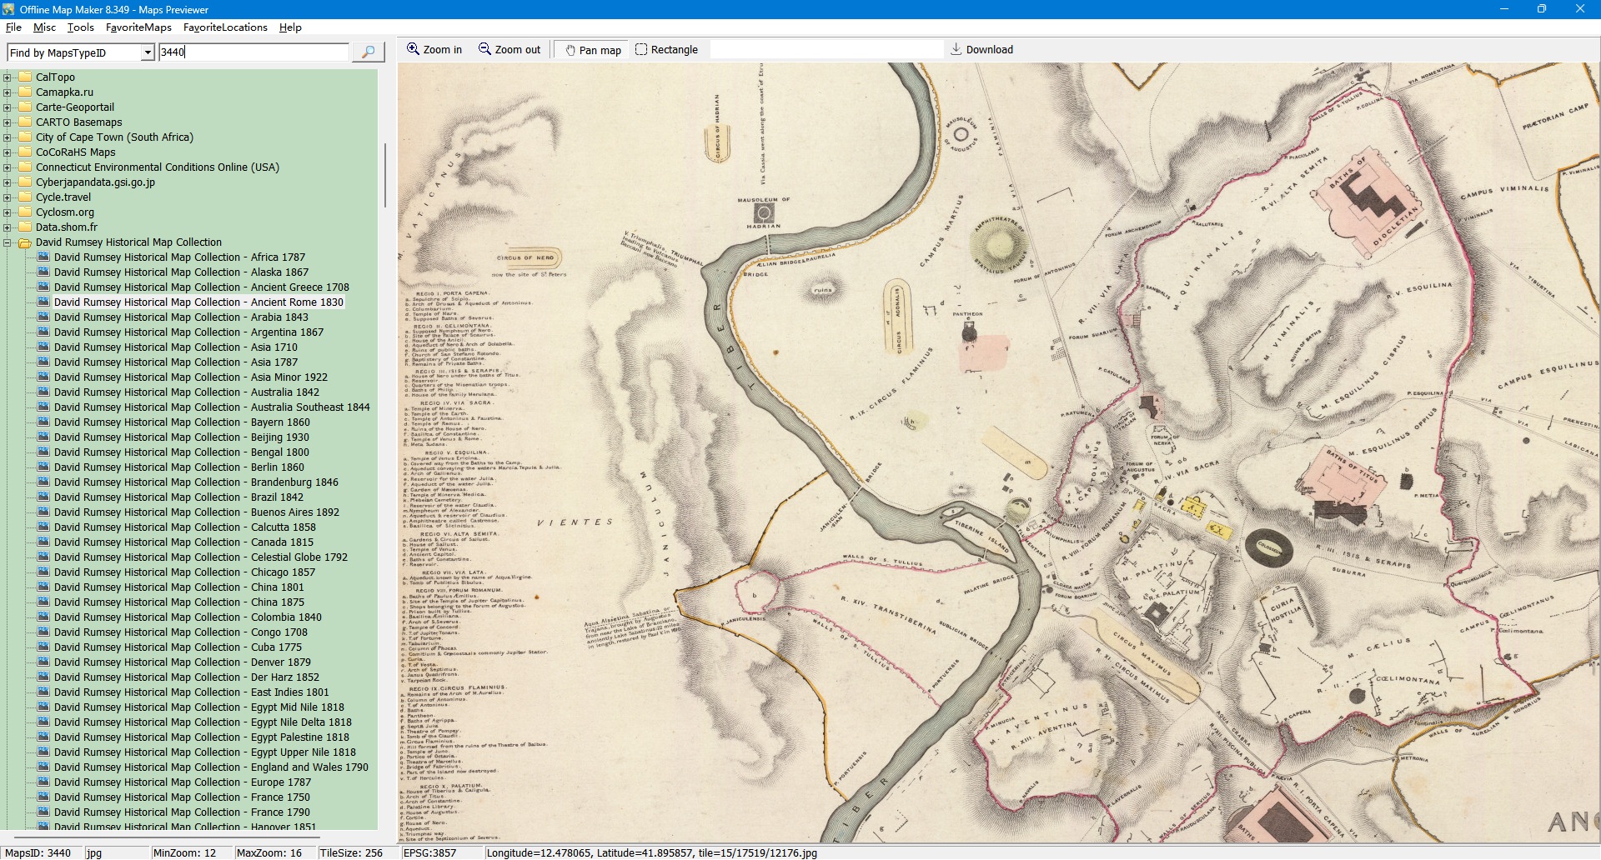Screen dimensions: 1601x860
Task: Click the magnifier search button
Action: click(x=368, y=52)
